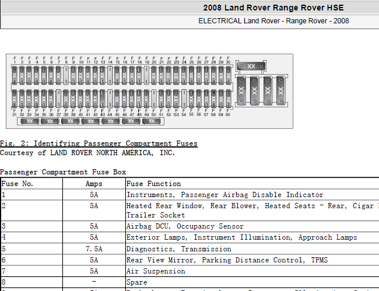Viewport: 379px width, 291px height.
Task: Click the 'Passenger Compartment Fuse Box' heading
Action: [63, 172]
